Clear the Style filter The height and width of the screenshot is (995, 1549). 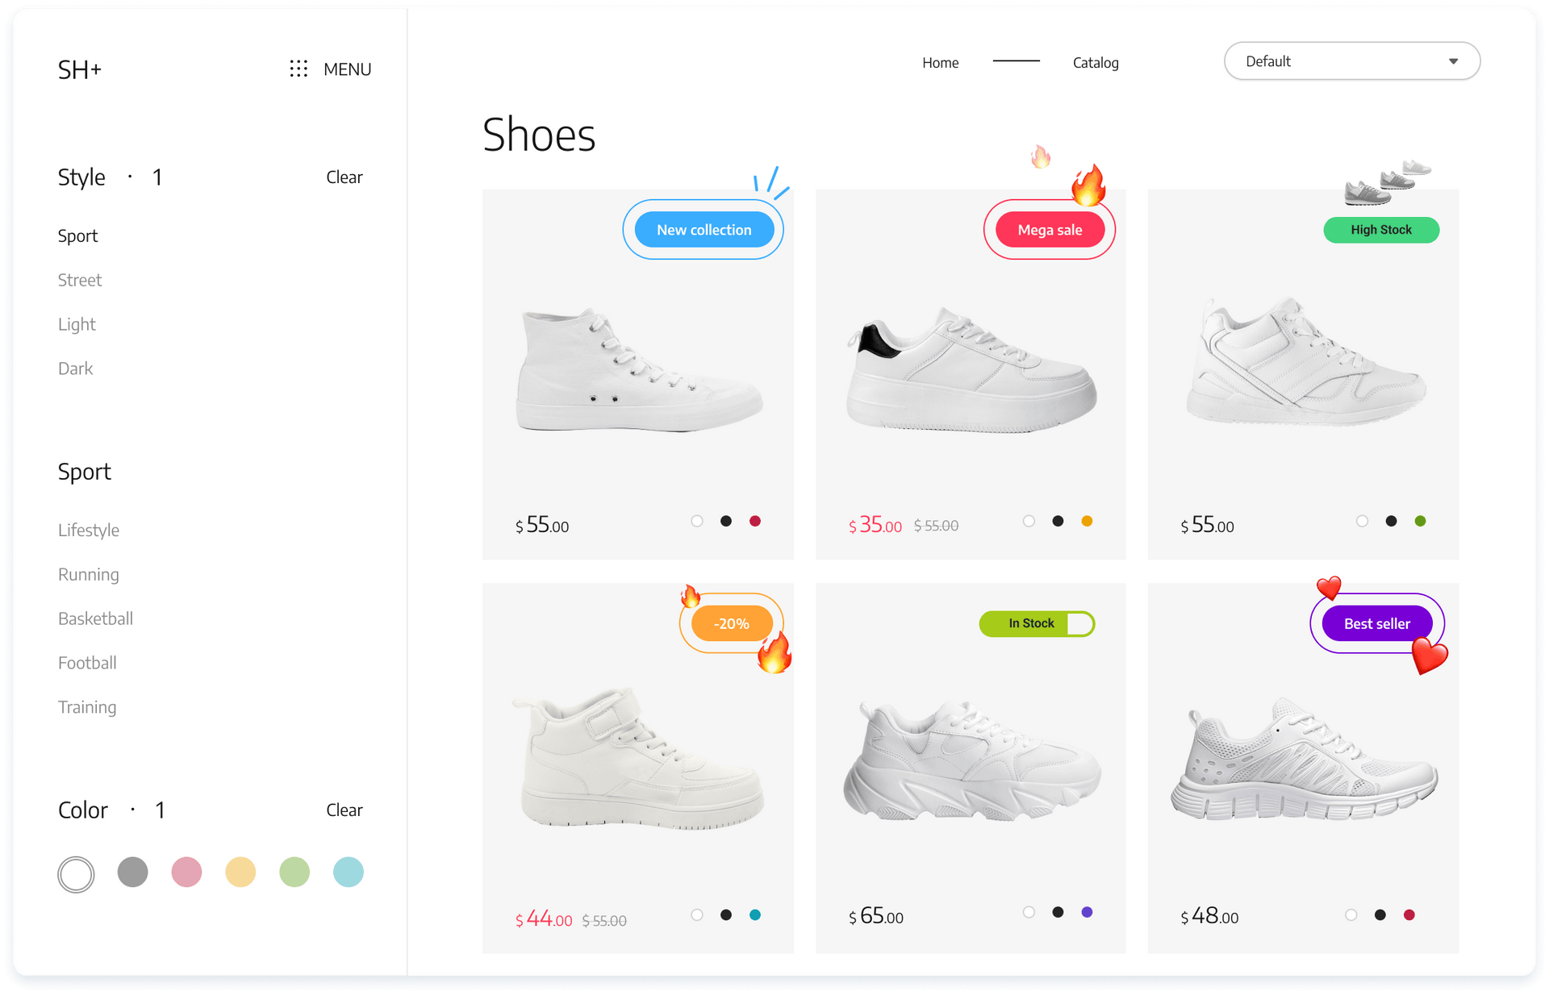344,177
